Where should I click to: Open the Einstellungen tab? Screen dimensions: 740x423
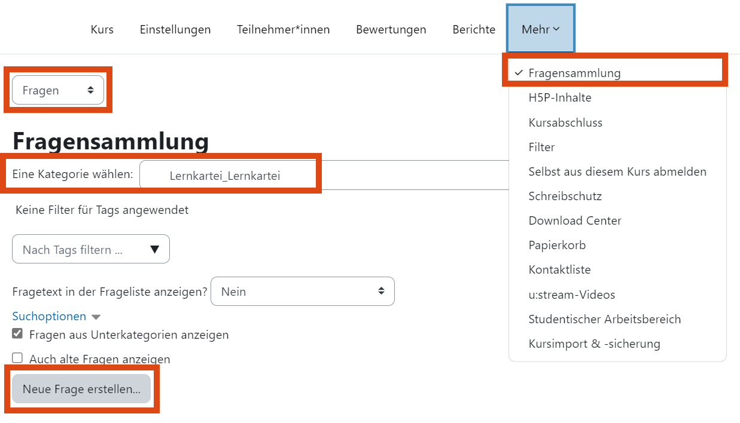175,29
